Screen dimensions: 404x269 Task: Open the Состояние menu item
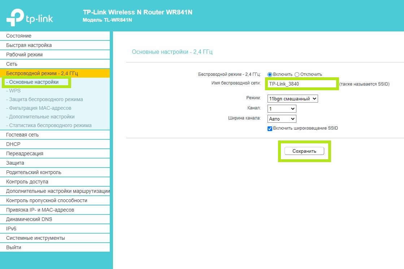click(19, 36)
